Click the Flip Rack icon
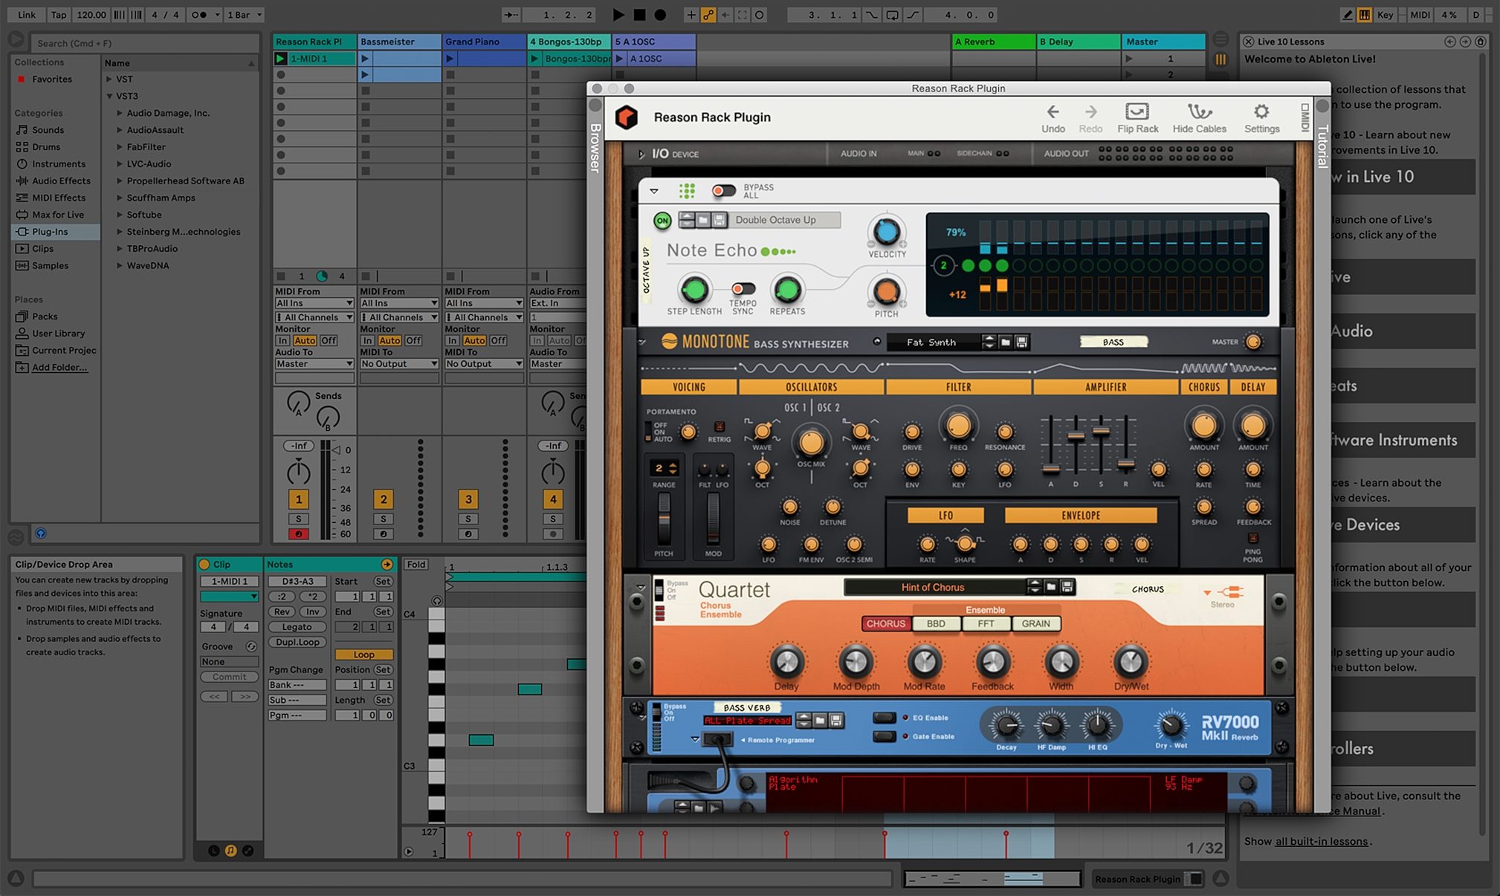Screen dimensions: 1500x896 [x=1137, y=111]
